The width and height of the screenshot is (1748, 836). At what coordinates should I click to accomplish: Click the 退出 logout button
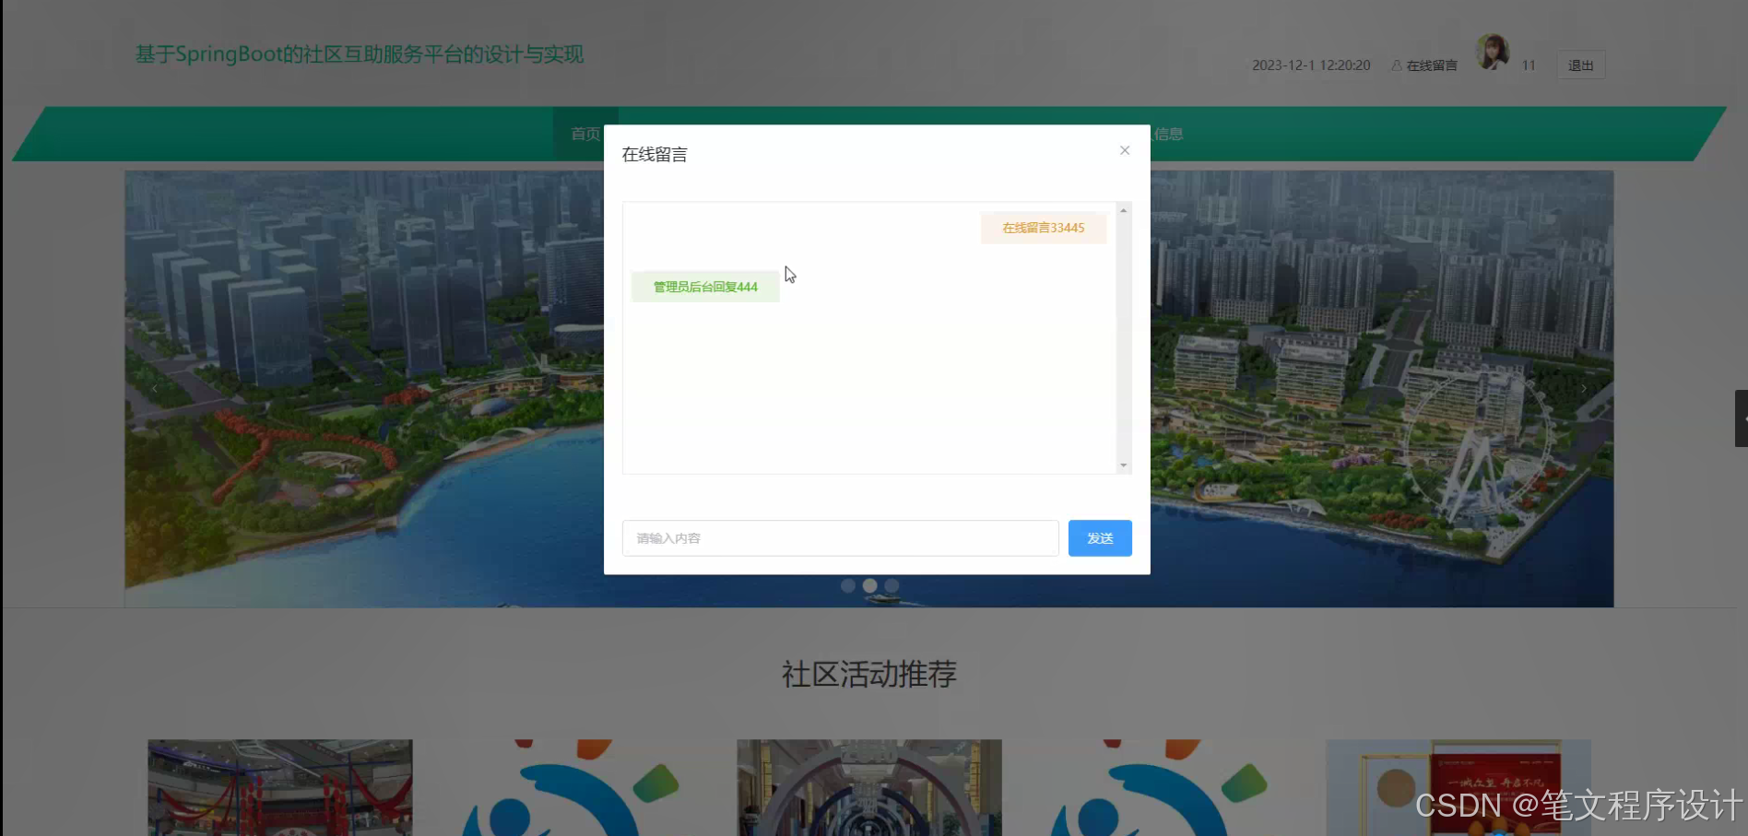[1581, 65]
